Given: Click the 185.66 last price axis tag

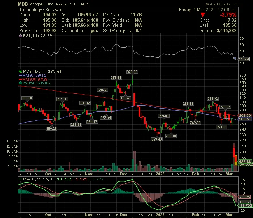Looking at the screenshot, I should click(x=245, y=162).
